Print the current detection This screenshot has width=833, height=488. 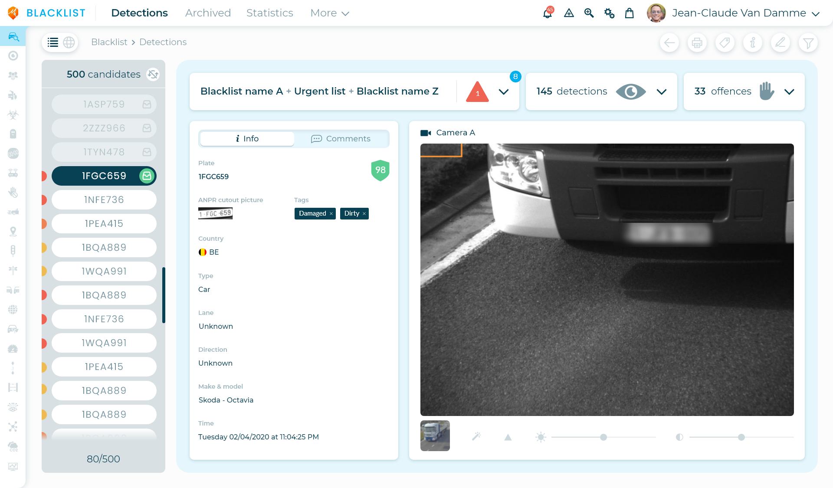pos(697,43)
